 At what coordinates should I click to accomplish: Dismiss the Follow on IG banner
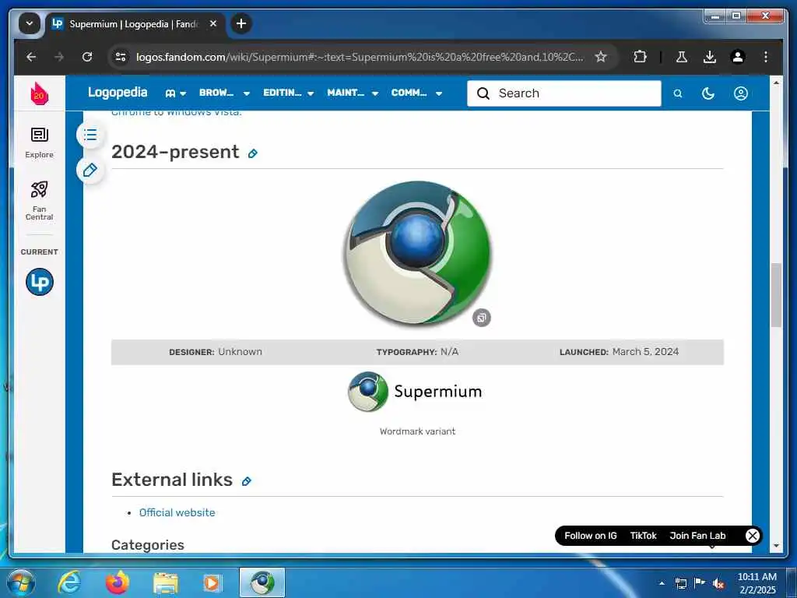(753, 536)
